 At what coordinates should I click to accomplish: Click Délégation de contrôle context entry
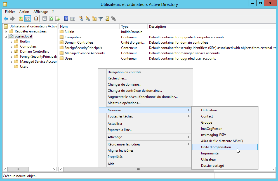[126, 72]
